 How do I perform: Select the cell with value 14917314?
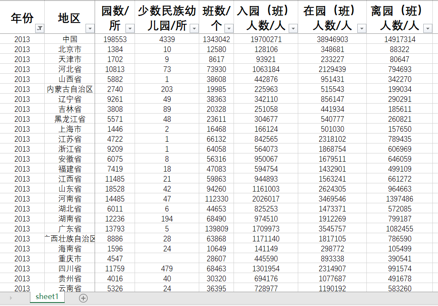(x=399, y=39)
